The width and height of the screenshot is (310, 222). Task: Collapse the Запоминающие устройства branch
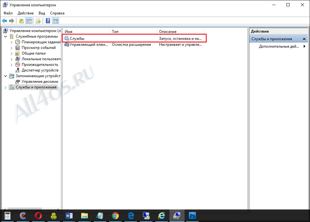point(6,76)
